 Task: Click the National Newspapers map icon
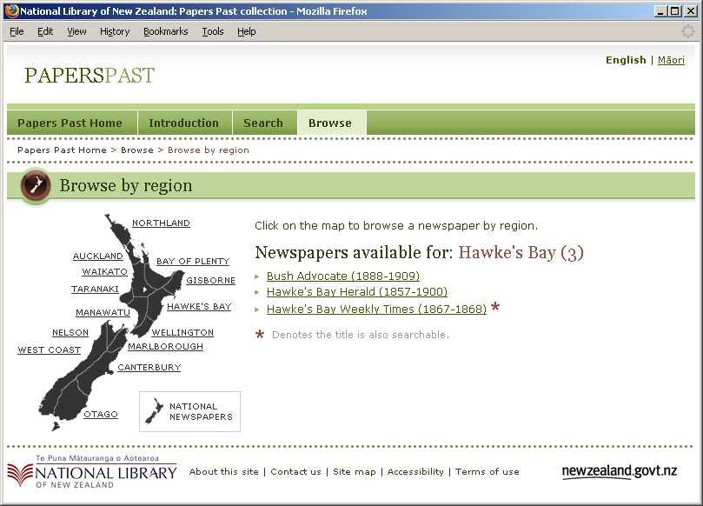click(154, 411)
